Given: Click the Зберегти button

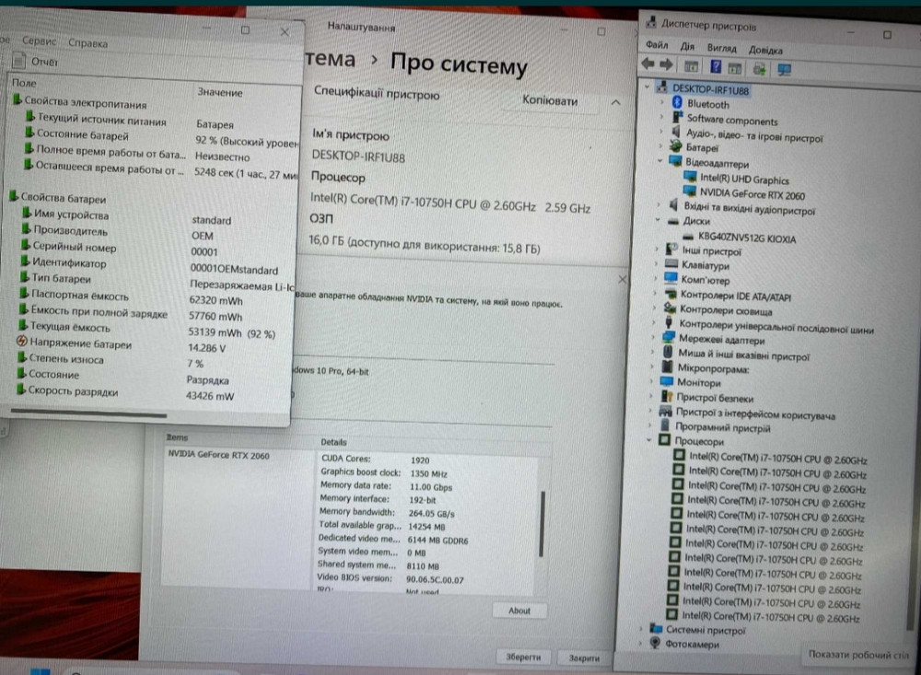Looking at the screenshot, I should [522, 658].
